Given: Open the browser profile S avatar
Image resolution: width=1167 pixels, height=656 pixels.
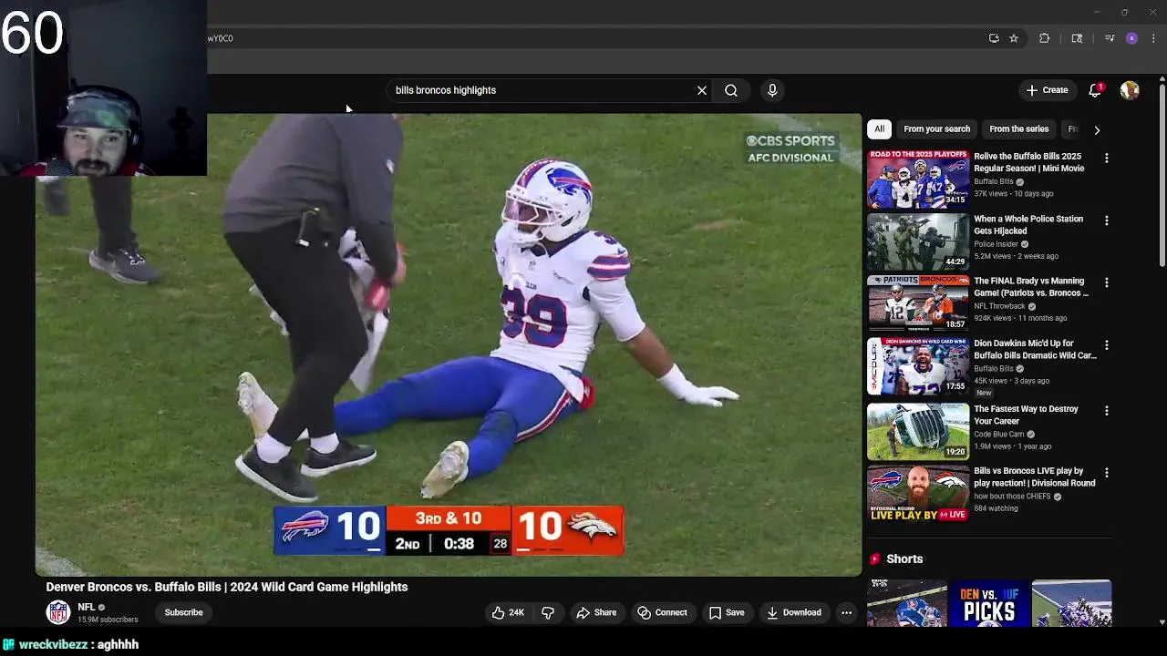Looking at the screenshot, I should pyautogui.click(x=1131, y=38).
